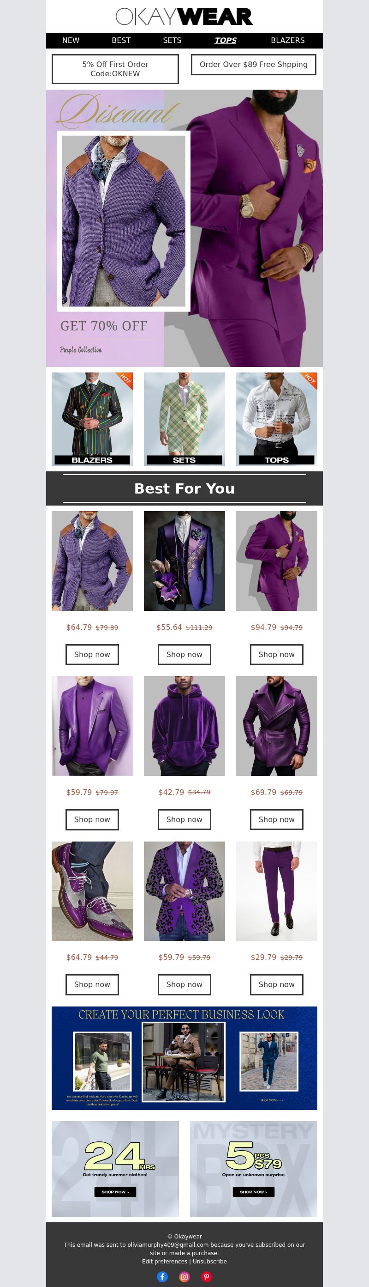Click SHOP NOW on Mystery Box banner
369x1287 pixels.
(x=253, y=1192)
